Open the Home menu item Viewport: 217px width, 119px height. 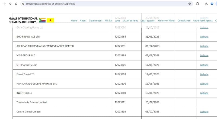(74, 21)
